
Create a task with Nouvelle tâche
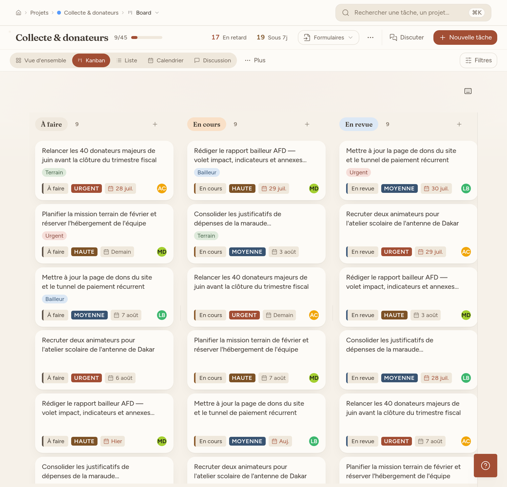click(465, 37)
